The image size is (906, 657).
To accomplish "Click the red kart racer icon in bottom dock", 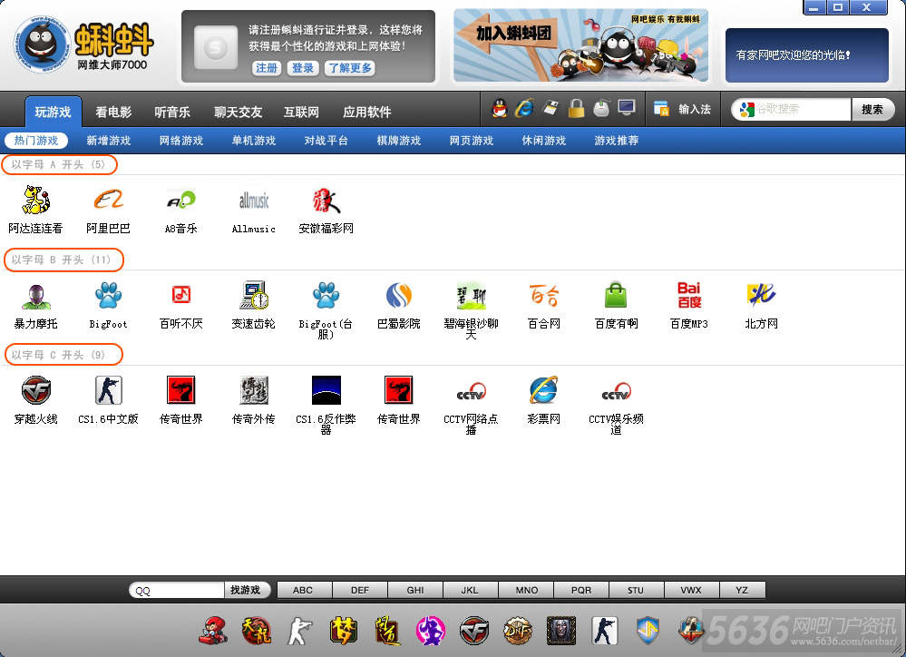I will coord(212,631).
